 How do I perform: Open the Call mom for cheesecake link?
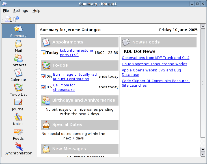tap(64, 87)
